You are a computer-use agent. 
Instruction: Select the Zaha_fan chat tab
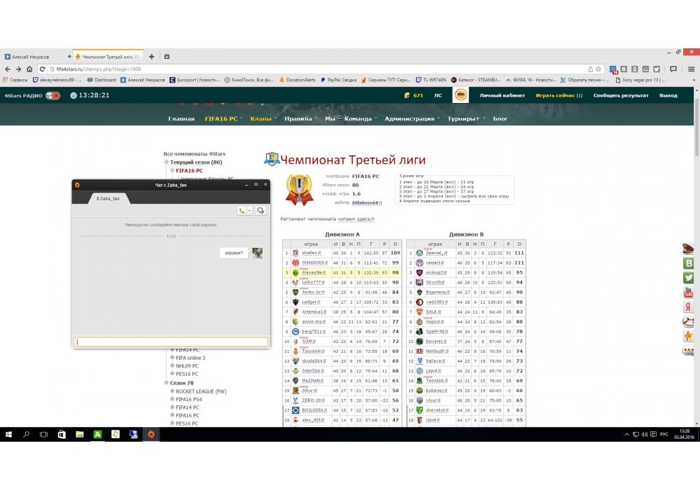point(108,198)
